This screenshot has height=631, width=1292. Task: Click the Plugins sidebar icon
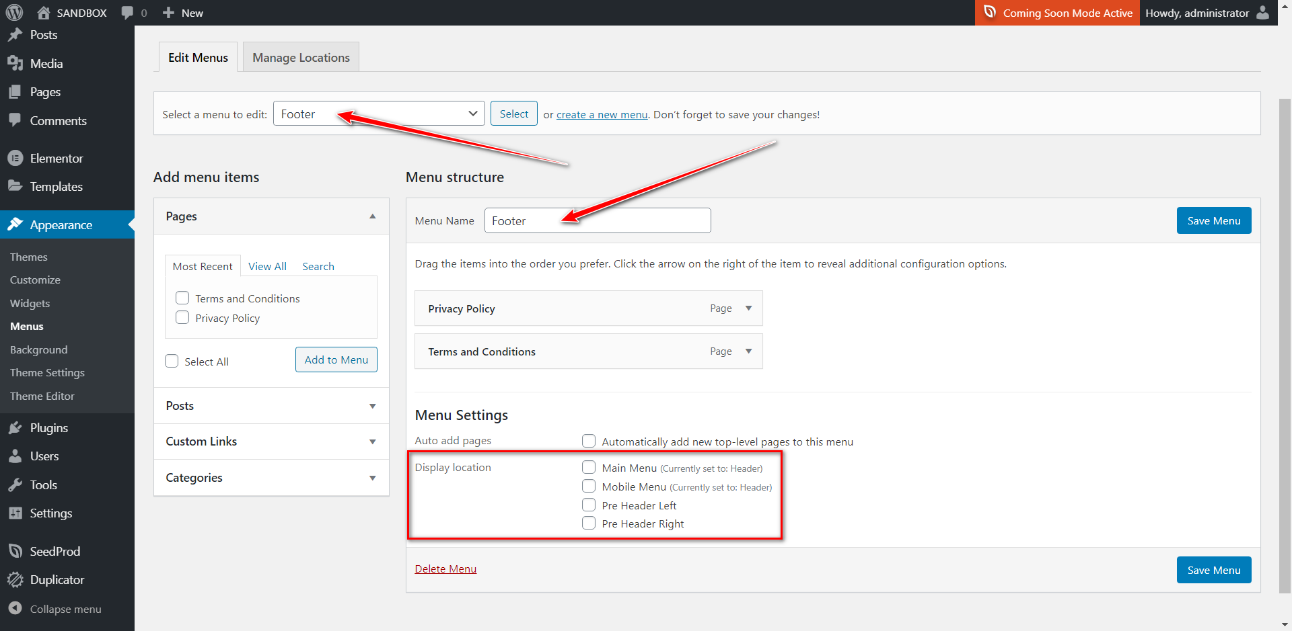coord(15,428)
